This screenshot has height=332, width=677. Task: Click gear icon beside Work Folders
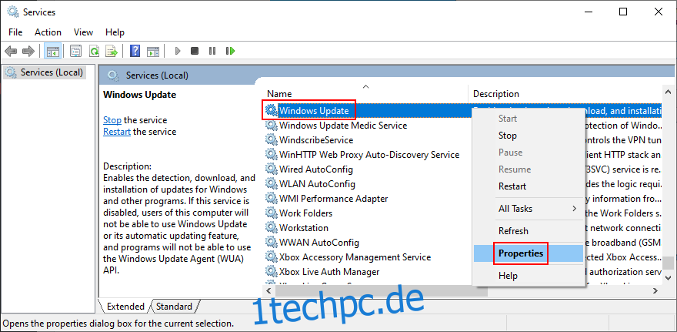coord(271,213)
